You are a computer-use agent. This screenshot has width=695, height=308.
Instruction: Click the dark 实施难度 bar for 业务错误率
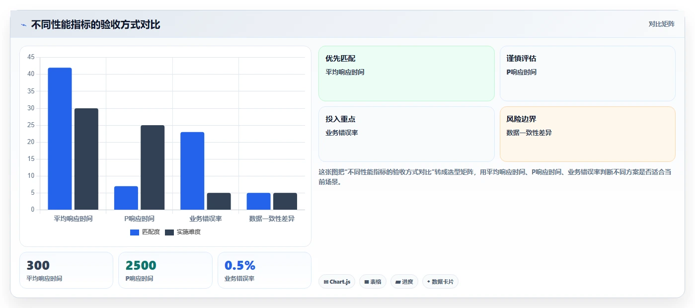(219, 201)
